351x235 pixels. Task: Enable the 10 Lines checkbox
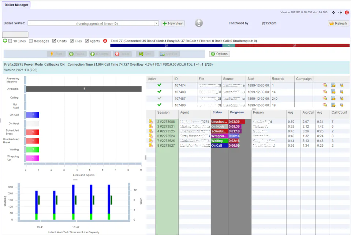(x=10, y=41)
